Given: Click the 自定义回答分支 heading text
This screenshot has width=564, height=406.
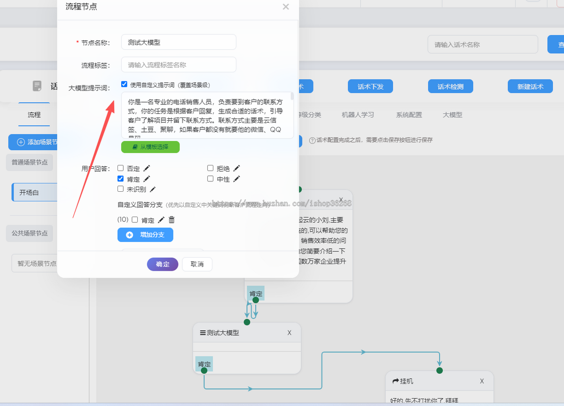Looking at the screenshot, I should point(140,204).
